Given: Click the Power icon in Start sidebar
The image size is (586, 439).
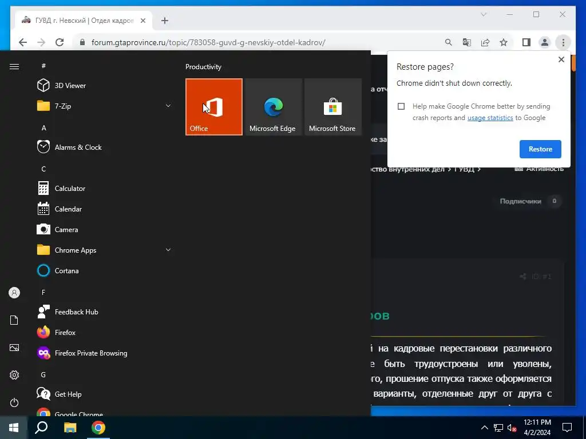Looking at the screenshot, I should (14, 402).
